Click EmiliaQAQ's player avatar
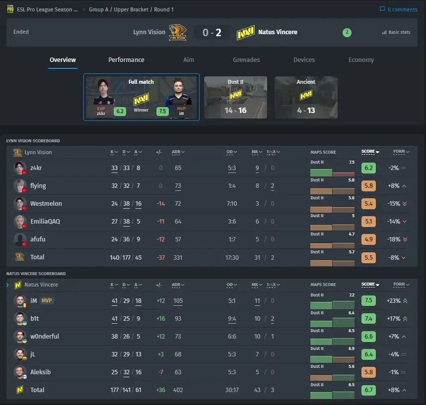This screenshot has width=426, height=405. click(x=20, y=222)
